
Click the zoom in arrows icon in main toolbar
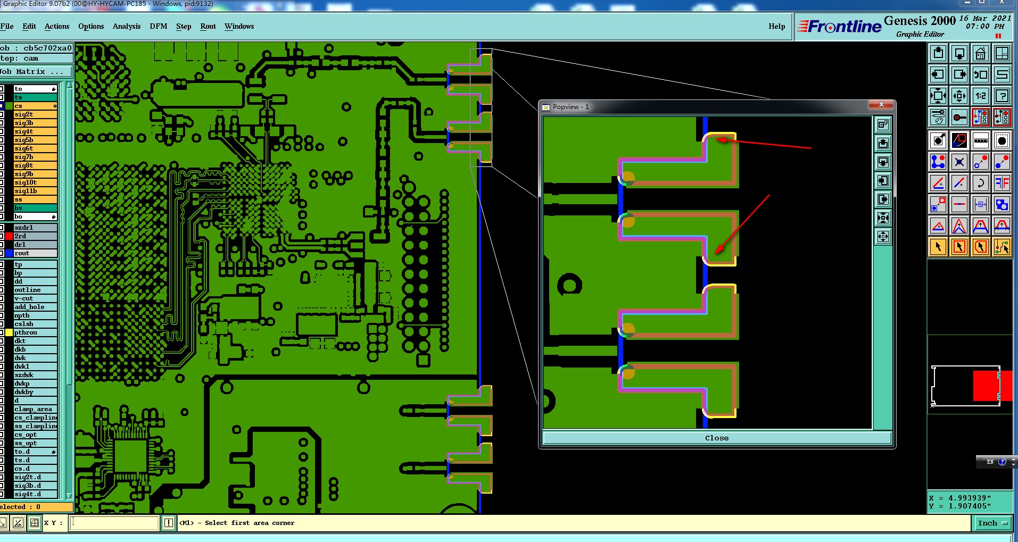pos(938,96)
